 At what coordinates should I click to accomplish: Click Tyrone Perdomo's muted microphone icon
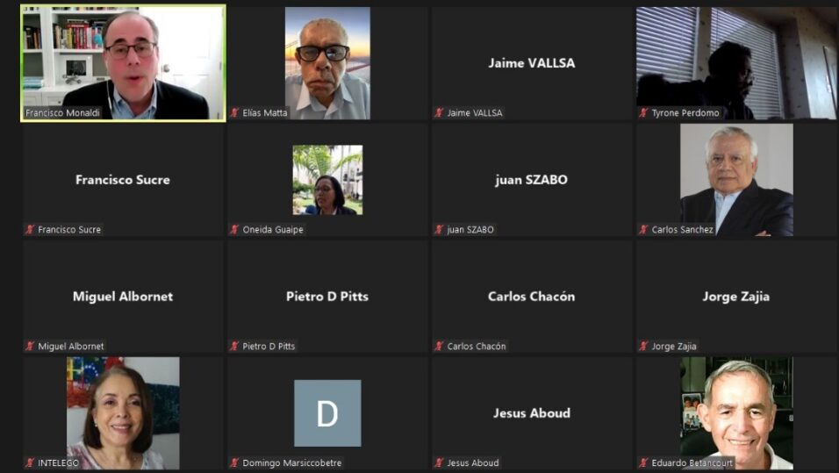(x=643, y=113)
